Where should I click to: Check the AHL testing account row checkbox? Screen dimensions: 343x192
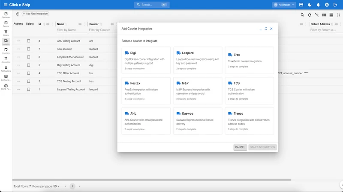point(29,41)
